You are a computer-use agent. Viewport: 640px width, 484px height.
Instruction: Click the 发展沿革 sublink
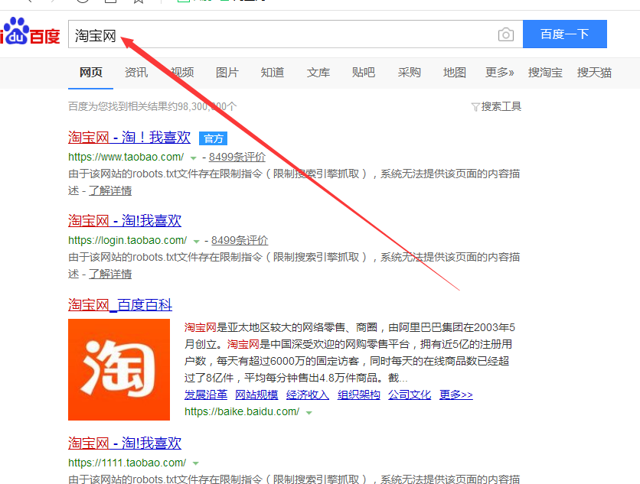(206, 395)
